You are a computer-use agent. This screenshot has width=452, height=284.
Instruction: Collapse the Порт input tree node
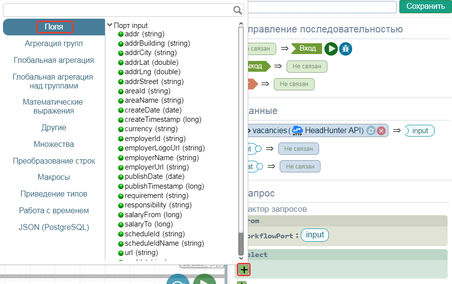109,25
